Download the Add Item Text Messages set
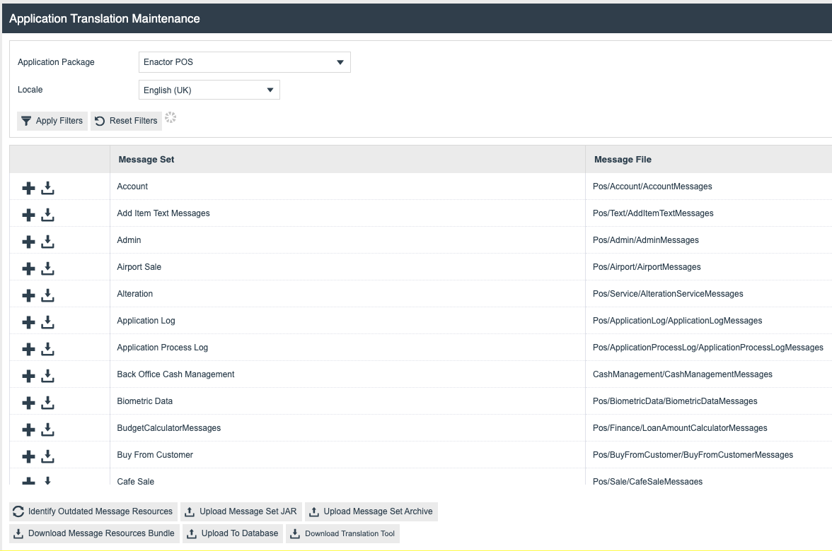This screenshot has width=832, height=551. click(47, 215)
